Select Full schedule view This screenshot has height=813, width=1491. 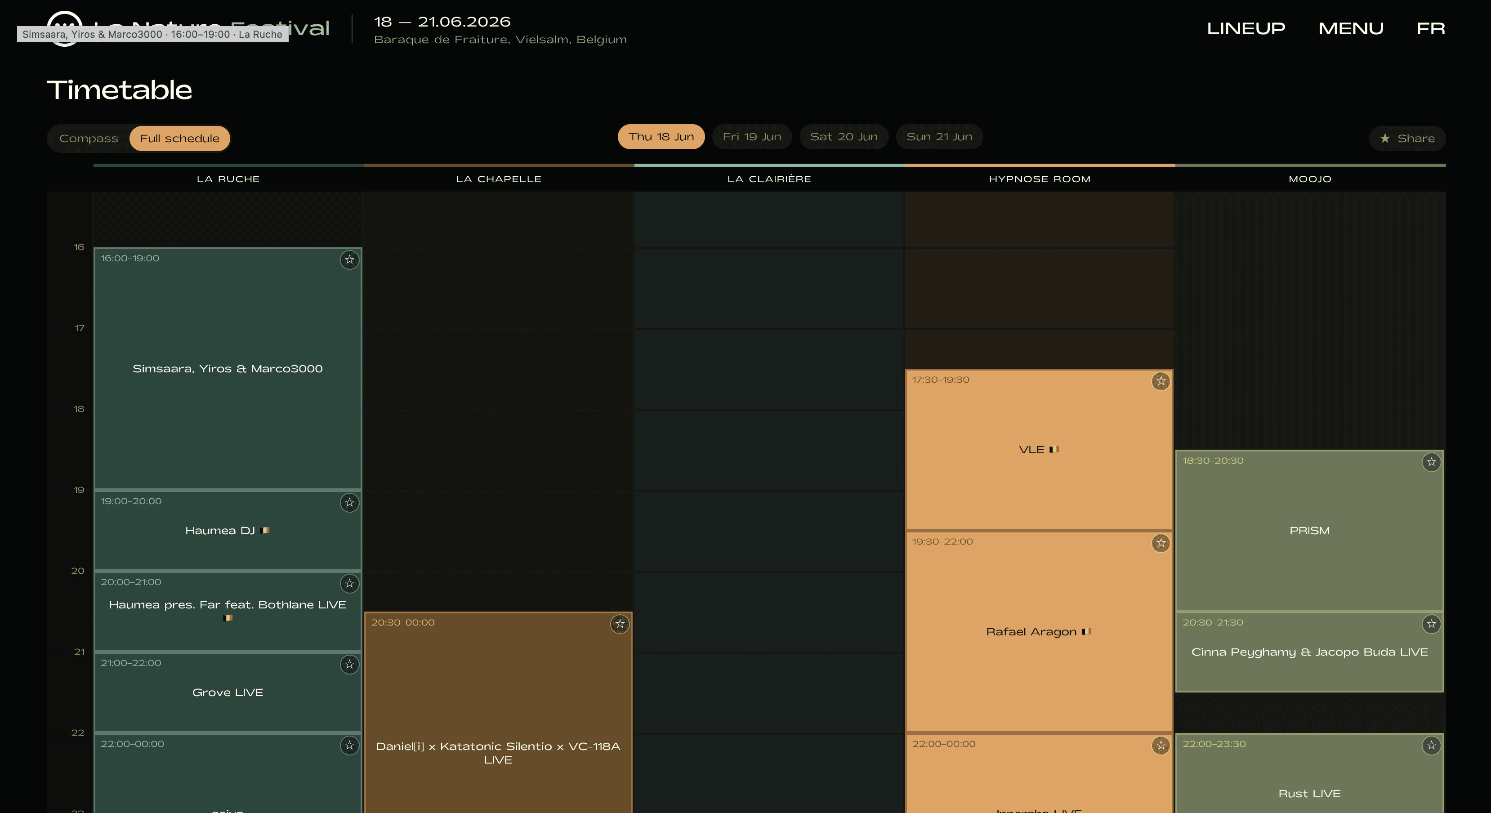click(x=179, y=138)
